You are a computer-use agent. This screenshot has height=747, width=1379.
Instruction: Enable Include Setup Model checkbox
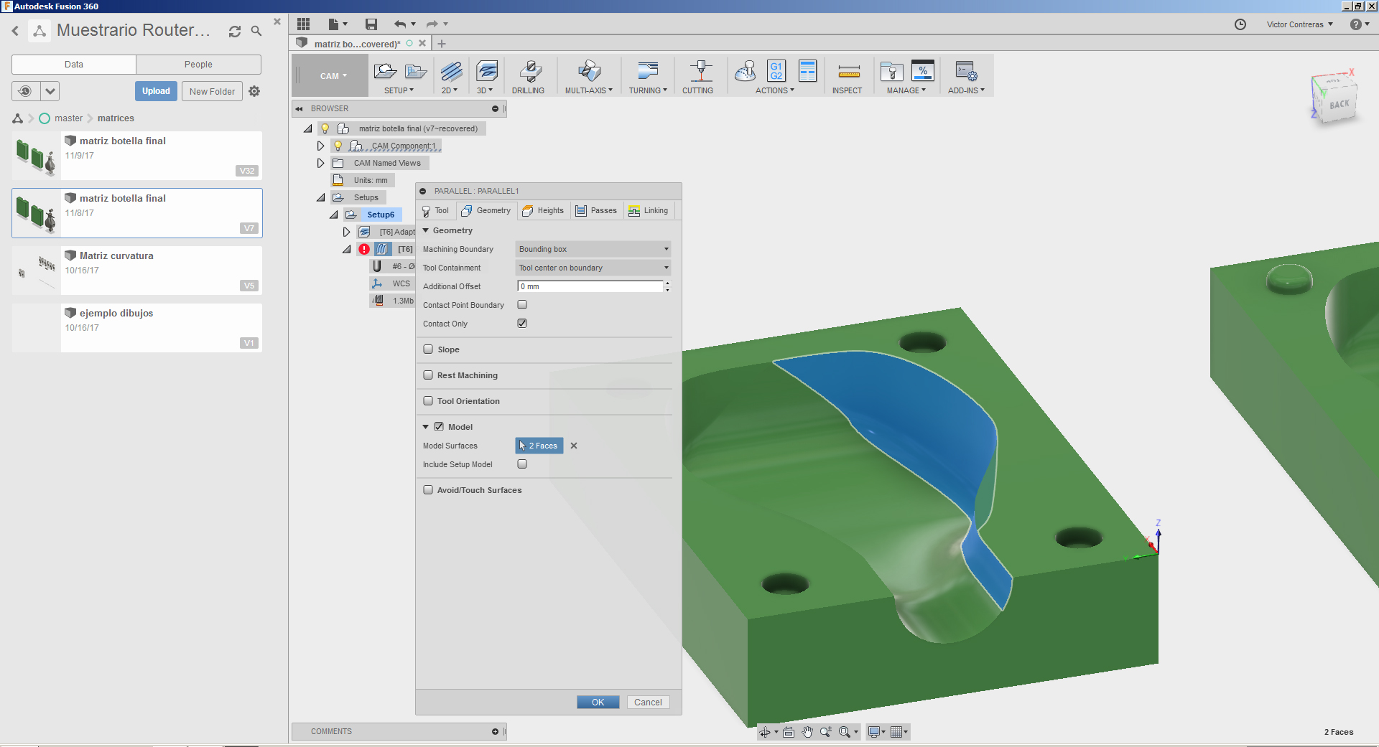[522, 464]
